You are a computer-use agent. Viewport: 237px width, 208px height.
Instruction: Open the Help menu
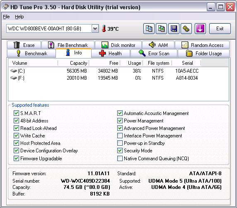[x=19, y=17]
